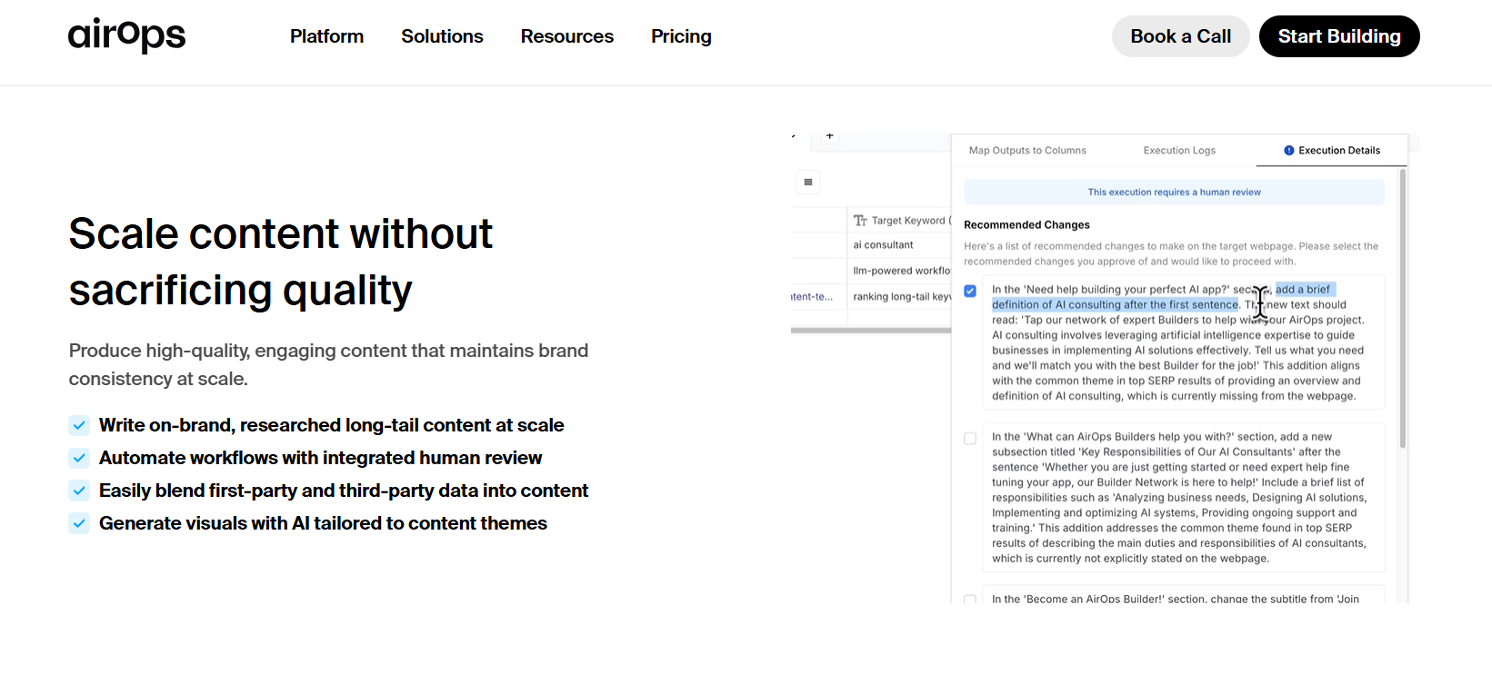Go to the Pricing page
Screen dimensions: 1492x684
(681, 36)
